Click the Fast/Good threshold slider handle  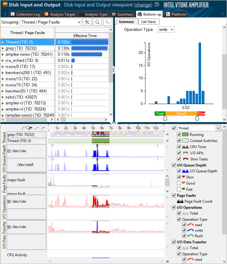point(165,118)
